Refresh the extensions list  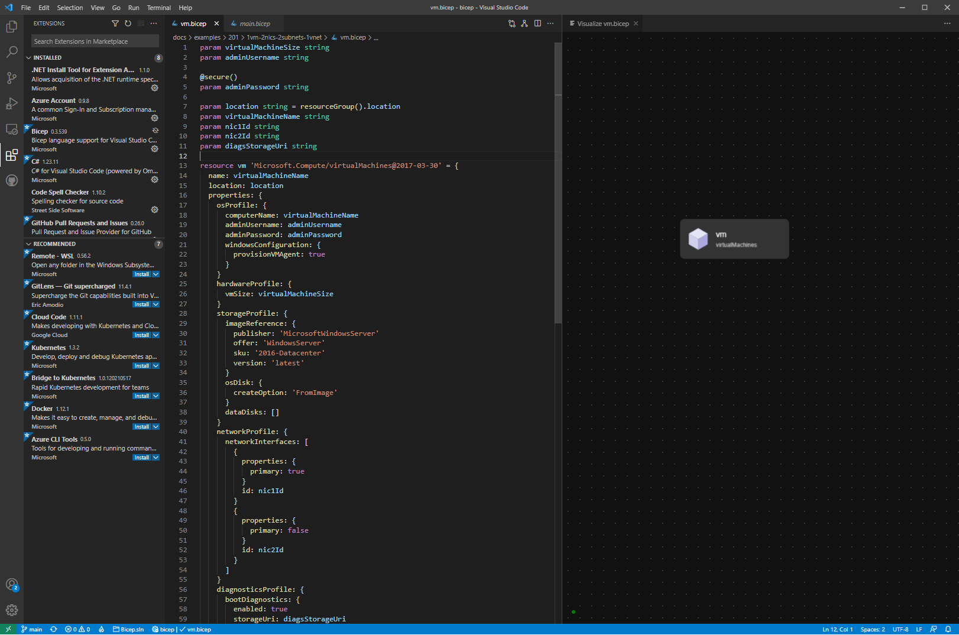tap(128, 24)
